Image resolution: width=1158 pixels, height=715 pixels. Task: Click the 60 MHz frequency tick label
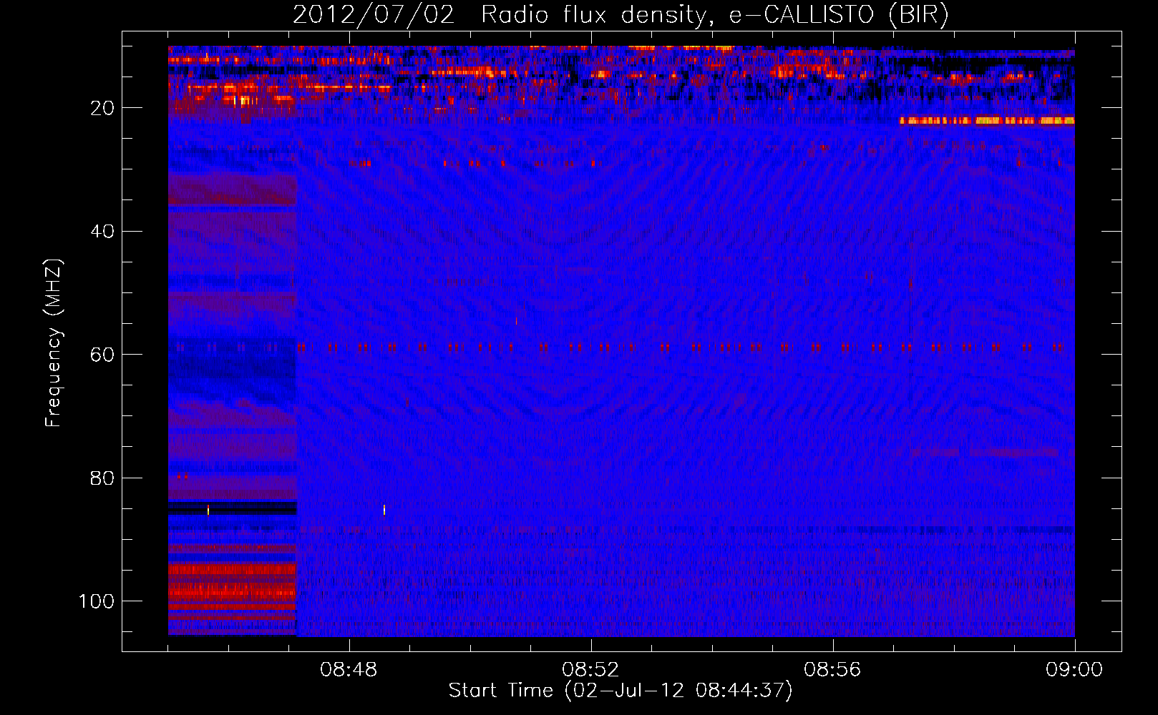click(x=103, y=355)
